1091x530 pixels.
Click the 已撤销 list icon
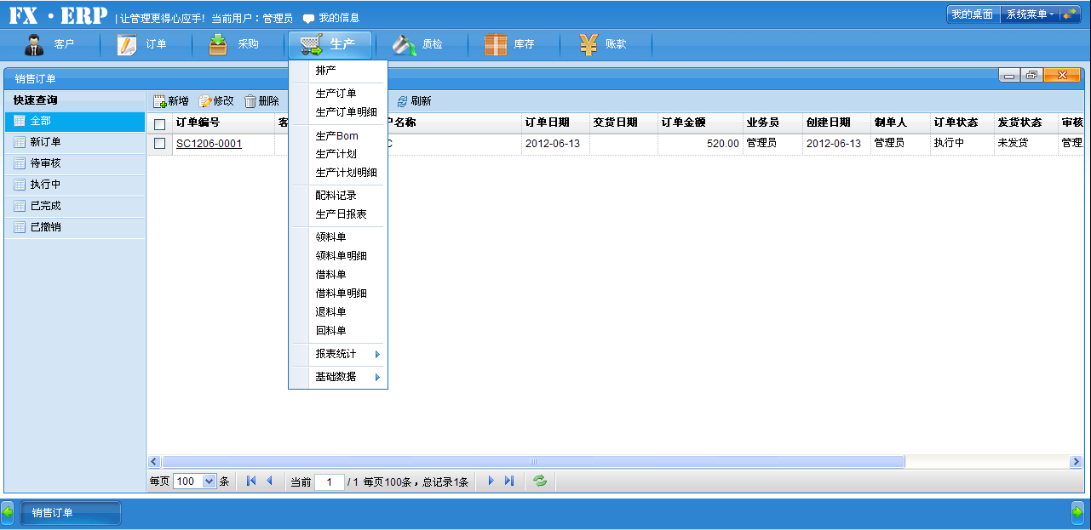20,227
